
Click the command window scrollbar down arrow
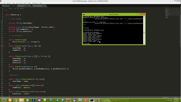point(144,43)
